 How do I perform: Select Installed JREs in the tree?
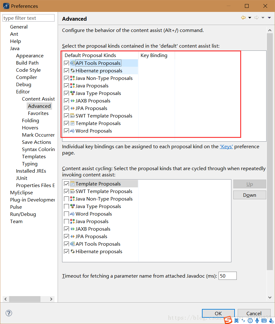(x=31, y=171)
